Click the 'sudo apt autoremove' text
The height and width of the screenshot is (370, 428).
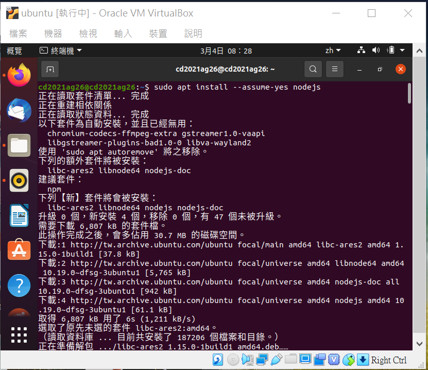tap(110, 152)
